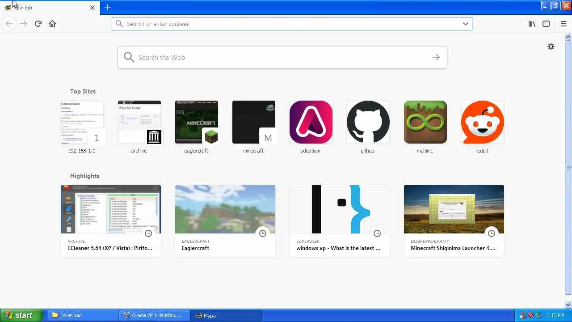
Task: Select the New Tab tab
Action: tap(49, 8)
